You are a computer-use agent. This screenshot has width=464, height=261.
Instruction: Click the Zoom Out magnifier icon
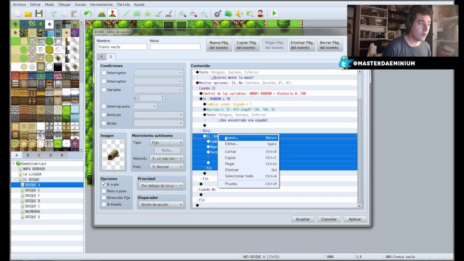tap(193, 14)
